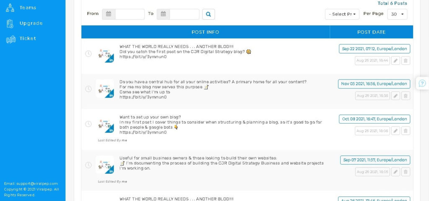Open the Per Page 30 dropdown
This screenshot has height=201, width=429.
coord(397,14)
